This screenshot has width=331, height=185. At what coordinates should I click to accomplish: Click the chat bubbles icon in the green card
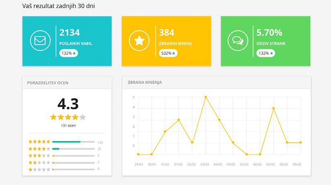pyautogui.click(x=238, y=41)
